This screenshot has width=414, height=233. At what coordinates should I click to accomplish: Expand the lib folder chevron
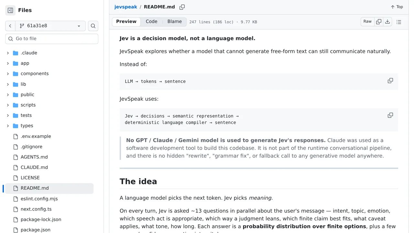(8, 84)
